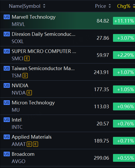Screen dimensions: 135x168
Task: Click the D badge next to AMAT
Action: click(x=29, y=144)
